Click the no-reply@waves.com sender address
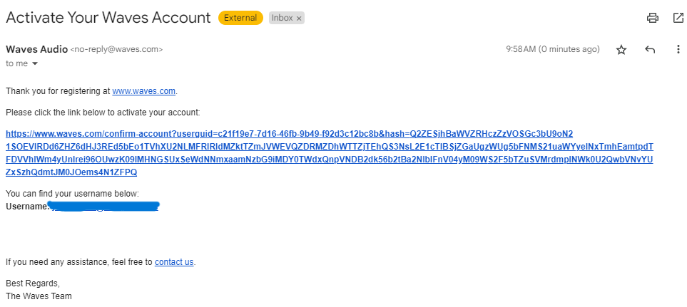687x307 pixels. click(117, 50)
